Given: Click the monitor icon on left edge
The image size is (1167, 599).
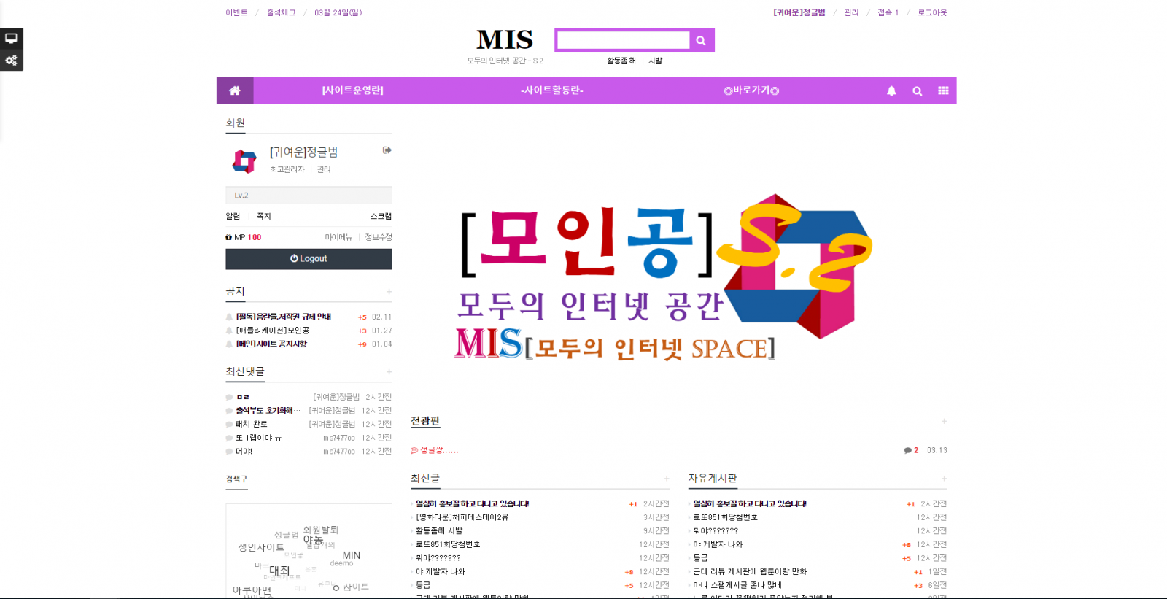Looking at the screenshot, I should pyautogui.click(x=11, y=39).
